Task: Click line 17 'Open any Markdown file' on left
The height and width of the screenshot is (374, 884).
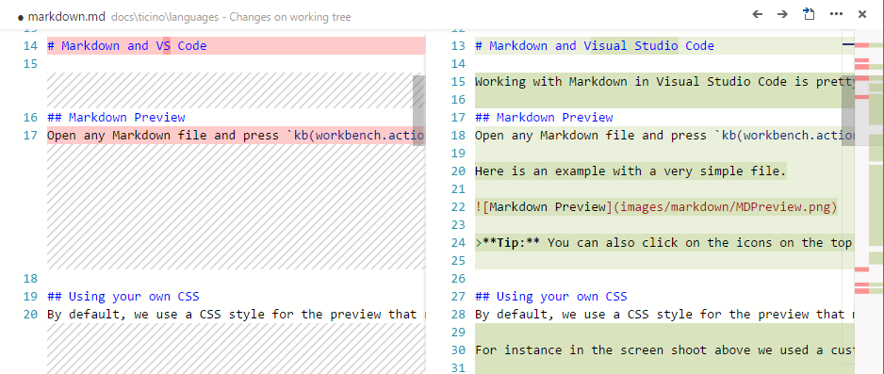Action: click(236, 135)
